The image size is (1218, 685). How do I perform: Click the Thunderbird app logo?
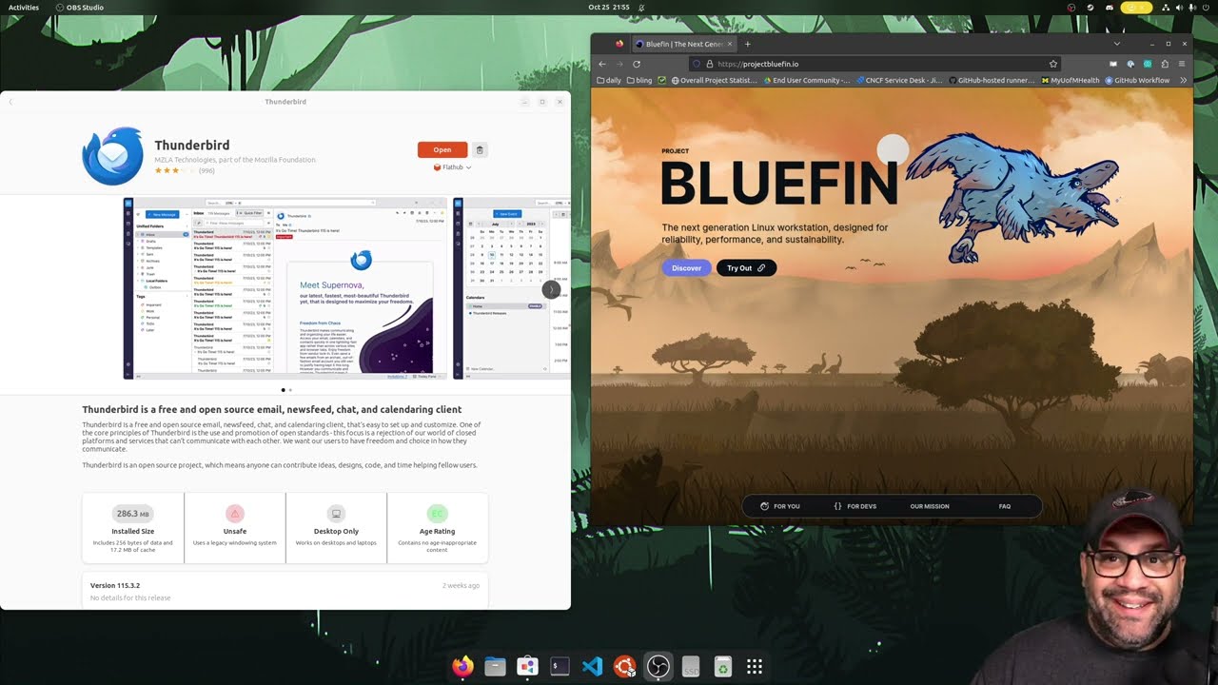(x=112, y=156)
